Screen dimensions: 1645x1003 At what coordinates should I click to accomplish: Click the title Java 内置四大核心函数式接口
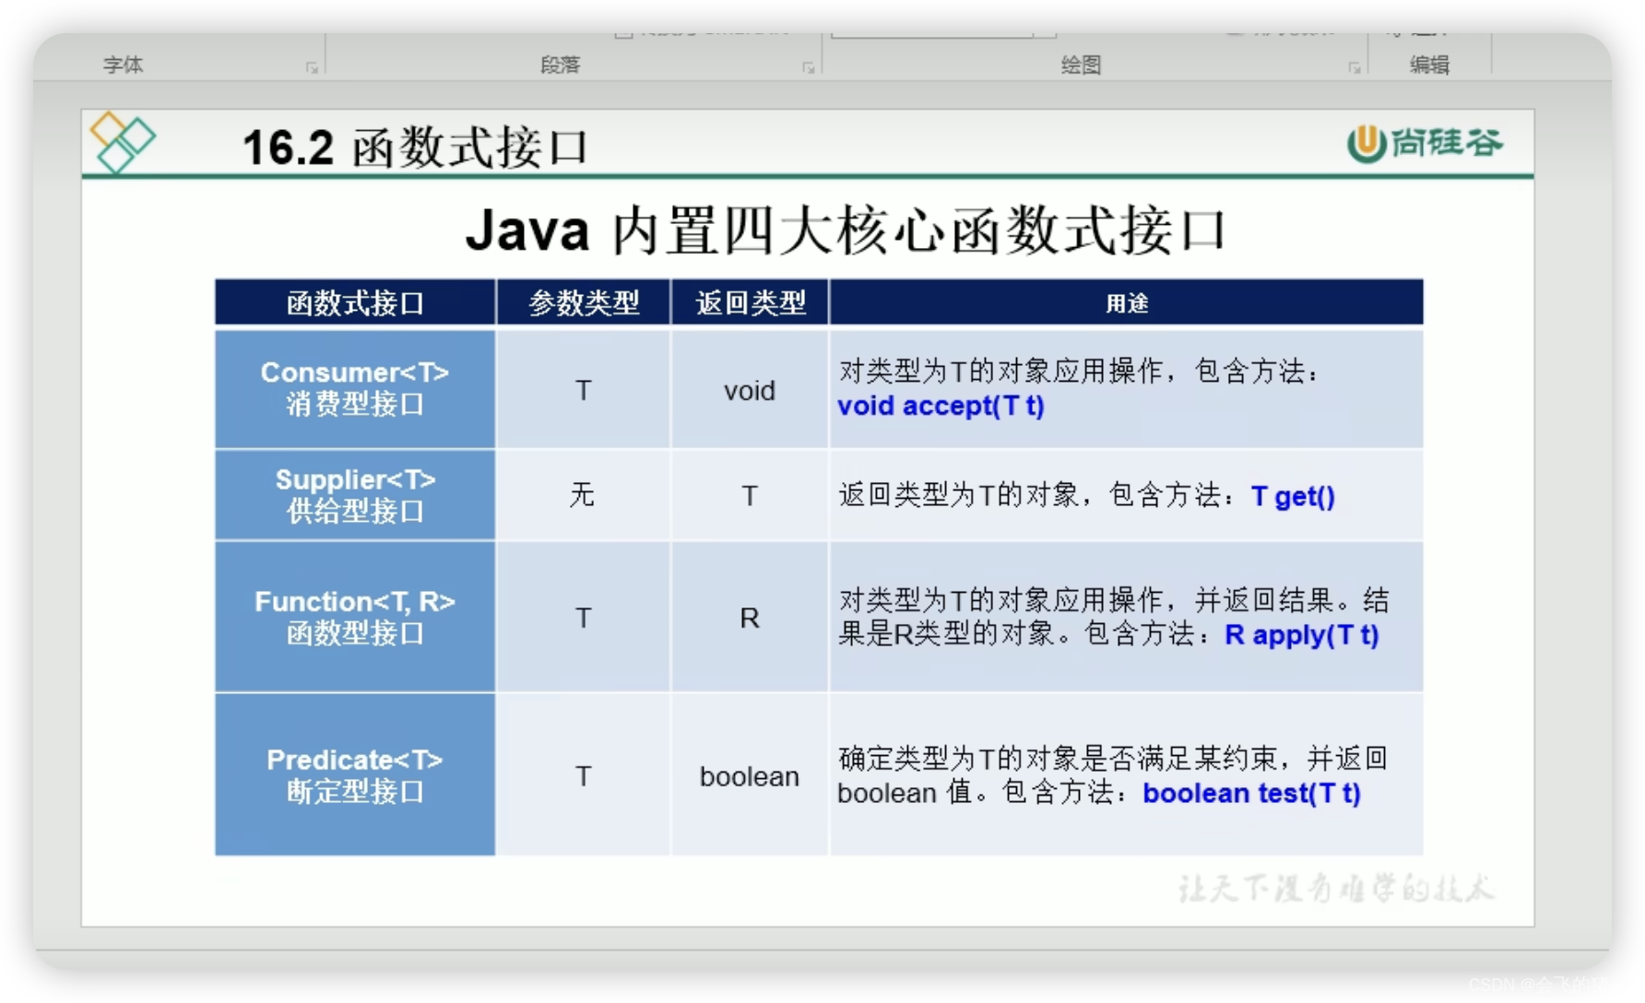(x=846, y=230)
